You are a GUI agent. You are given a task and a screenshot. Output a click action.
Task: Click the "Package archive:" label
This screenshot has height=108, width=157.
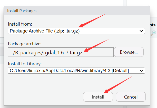(25, 44)
